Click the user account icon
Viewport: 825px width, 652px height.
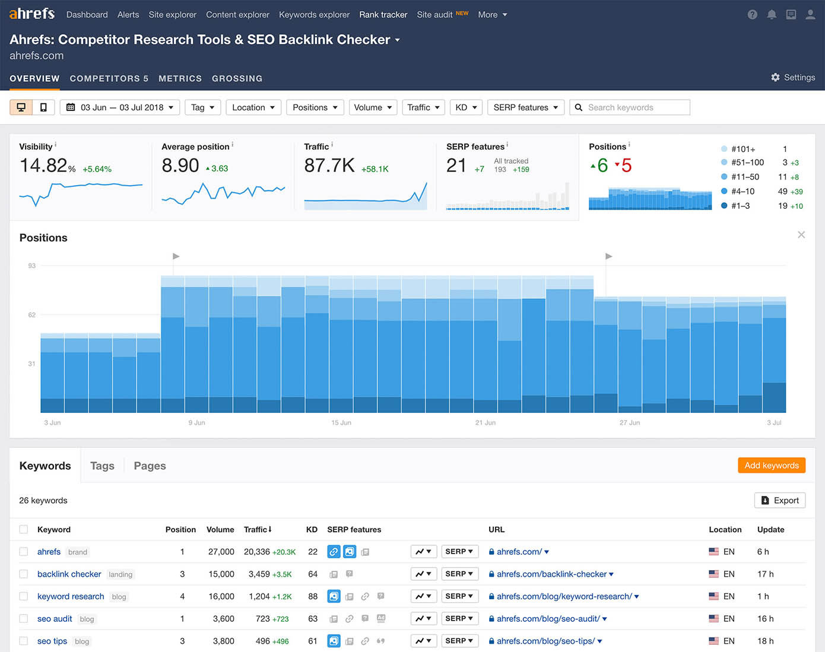(x=810, y=14)
